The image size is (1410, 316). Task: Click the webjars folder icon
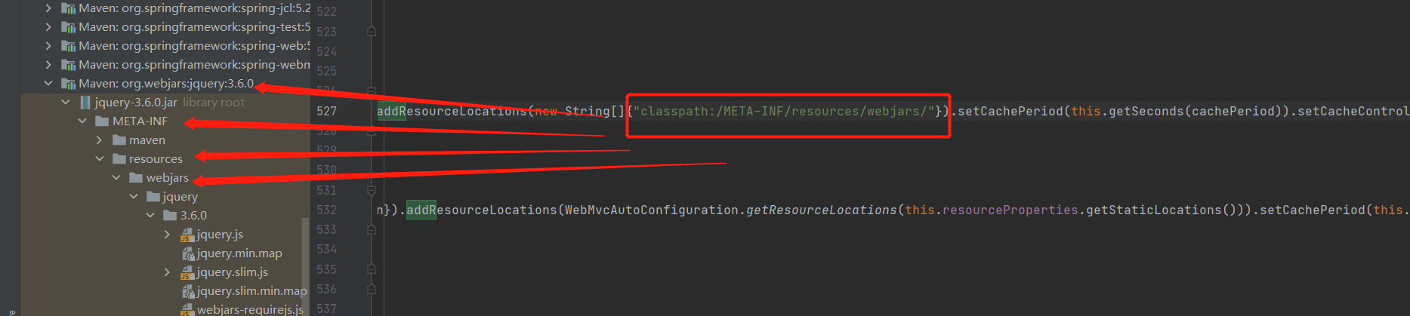(x=136, y=178)
